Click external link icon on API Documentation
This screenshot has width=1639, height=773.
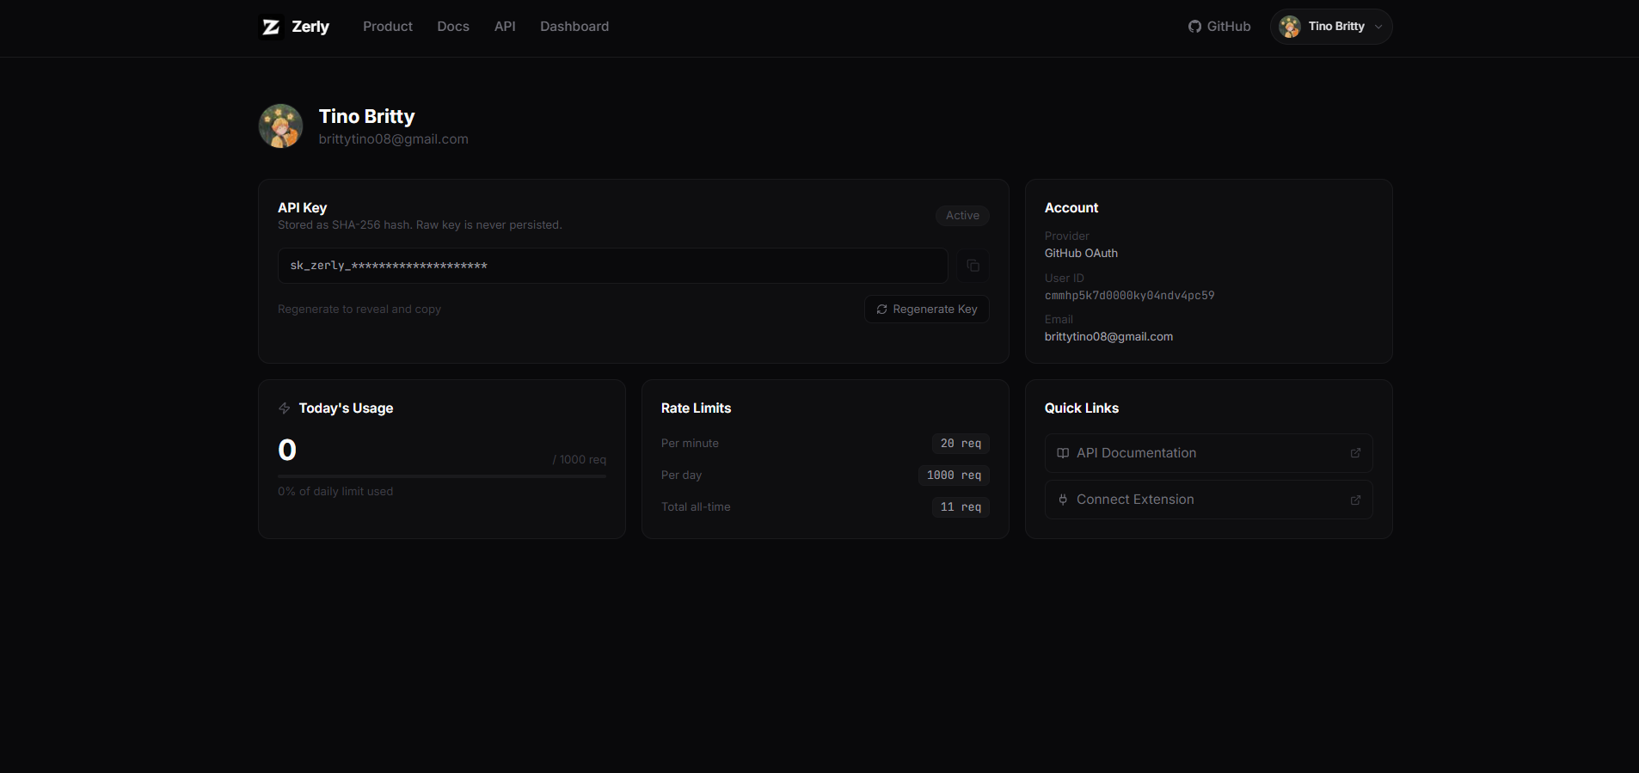point(1355,453)
